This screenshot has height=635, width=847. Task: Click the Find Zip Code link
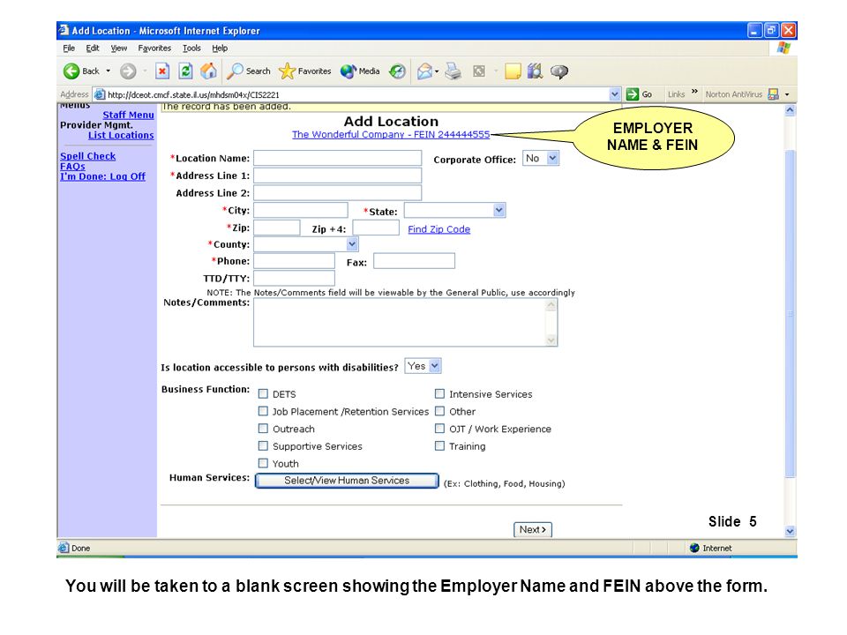click(438, 229)
